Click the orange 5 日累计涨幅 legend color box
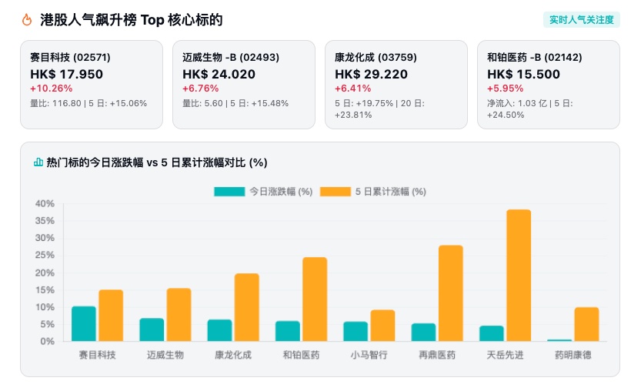Screen dimensions: 641x391 coord(336,192)
